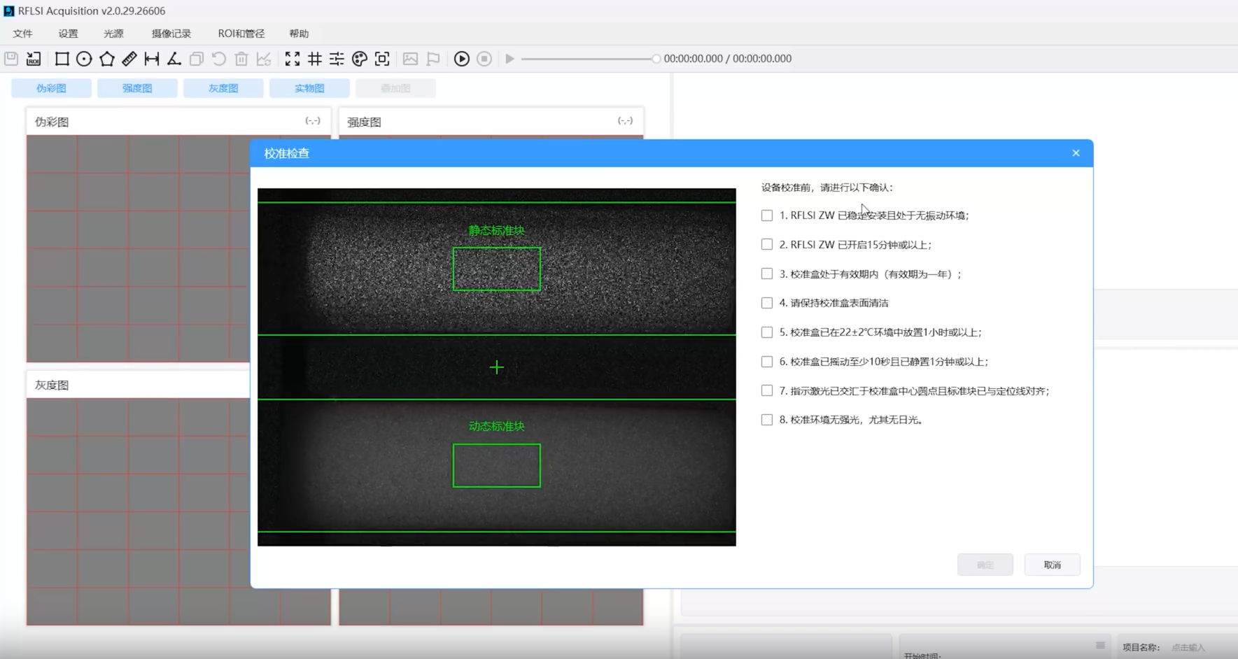Open the color palette icon
The image size is (1238, 659).
360,59
